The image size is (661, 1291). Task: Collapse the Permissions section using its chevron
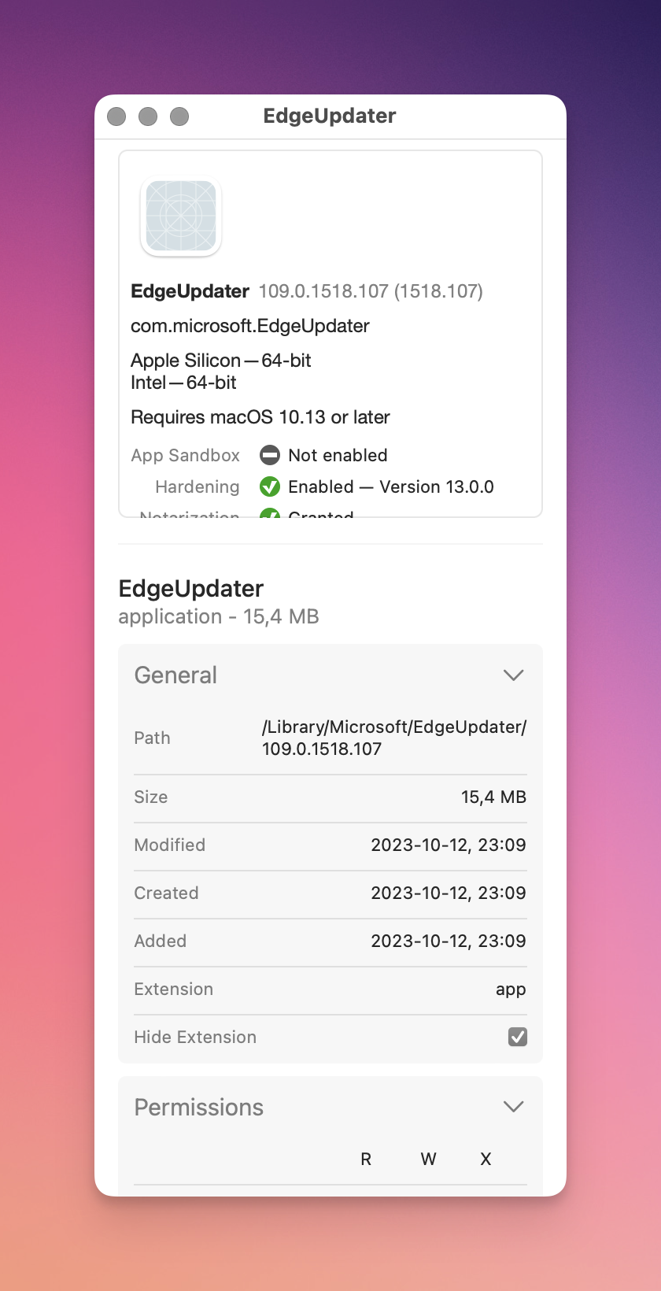point(513,1107)
